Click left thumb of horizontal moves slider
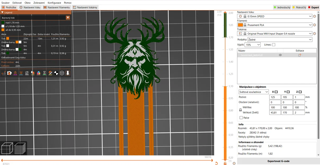The height and width of the screenshot is (165, 320). 2,160
